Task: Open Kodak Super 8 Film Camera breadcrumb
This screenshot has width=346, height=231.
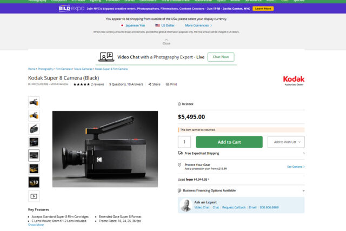Action: 111,69
